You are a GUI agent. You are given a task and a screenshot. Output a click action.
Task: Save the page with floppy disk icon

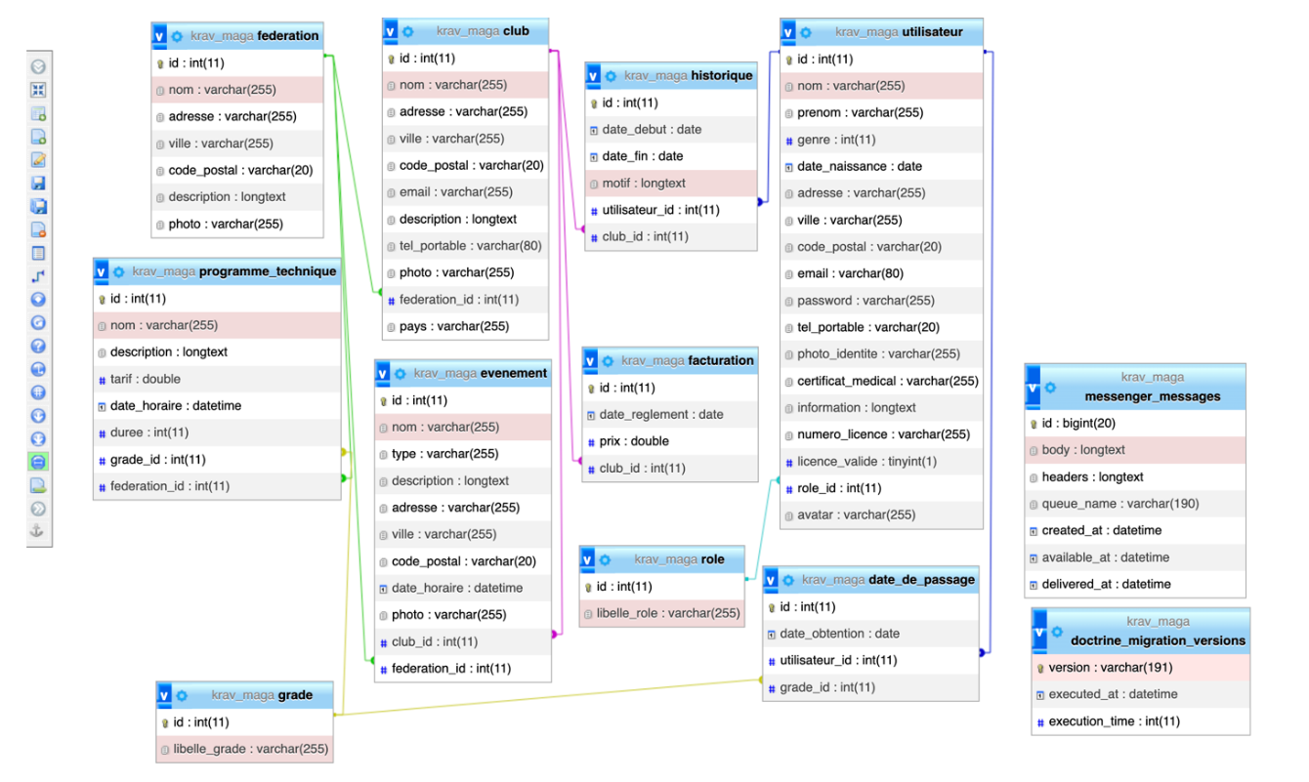coord(39,184)
